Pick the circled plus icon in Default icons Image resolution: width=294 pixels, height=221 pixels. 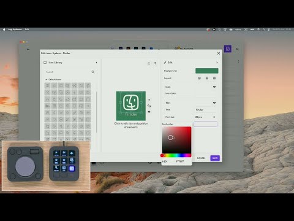(67, 92)
